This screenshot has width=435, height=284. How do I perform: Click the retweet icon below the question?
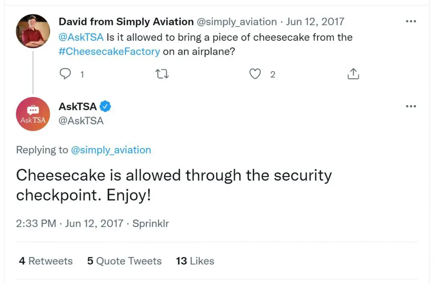click(162, 74)
